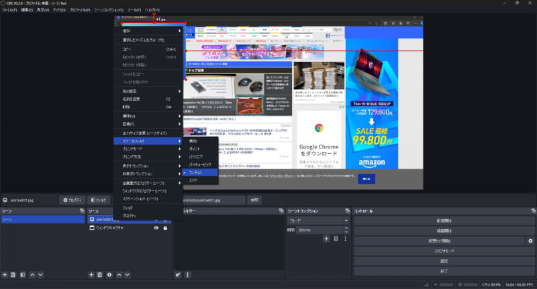Open transition properties three-dot menu
537x289 pixels.
[345, 239]
